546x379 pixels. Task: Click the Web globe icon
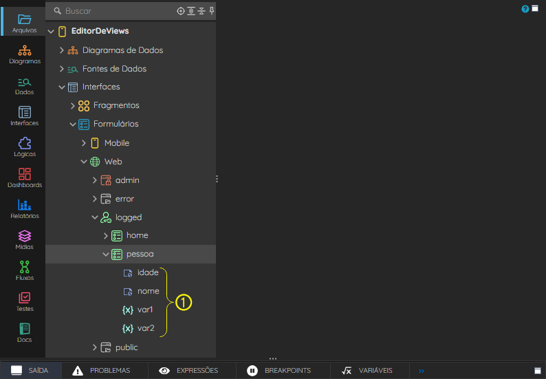click(x=95, y=162)
